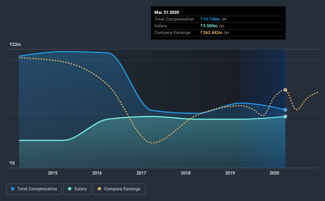Toggle the Salary legend button
Viewport: 325px width, 201px height.
(x=77, y=189)
